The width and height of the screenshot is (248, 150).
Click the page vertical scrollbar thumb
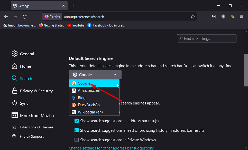(x=246, y=70)
